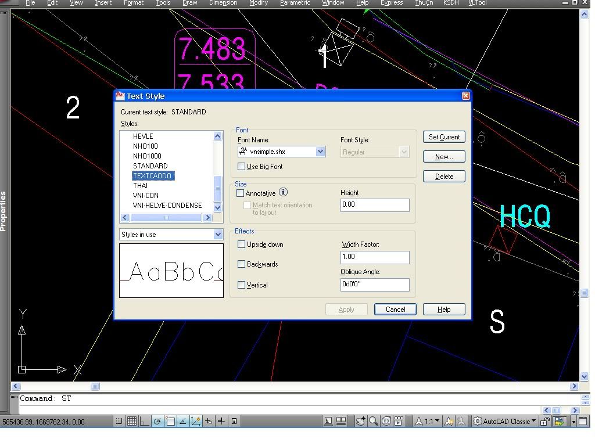Toggle automatic annotation scale icon
This screenshot has height=446, width=595.
461,421
